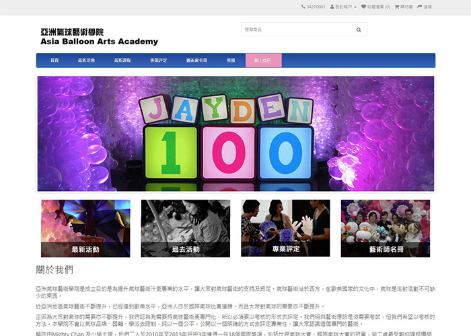Click the Asia Balloon Arts Academy logo

(99, 36)
